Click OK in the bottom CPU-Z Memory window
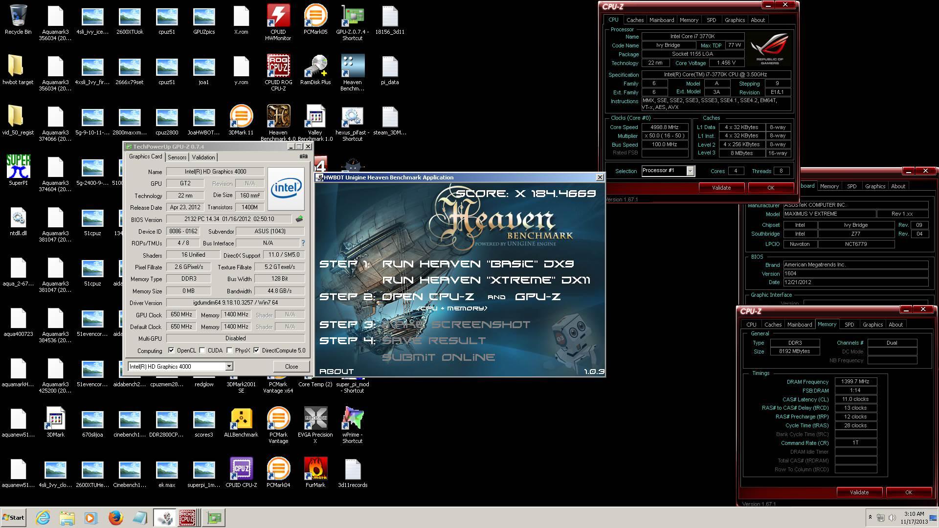Screen dimensions: 939x528 coord(909,492)
